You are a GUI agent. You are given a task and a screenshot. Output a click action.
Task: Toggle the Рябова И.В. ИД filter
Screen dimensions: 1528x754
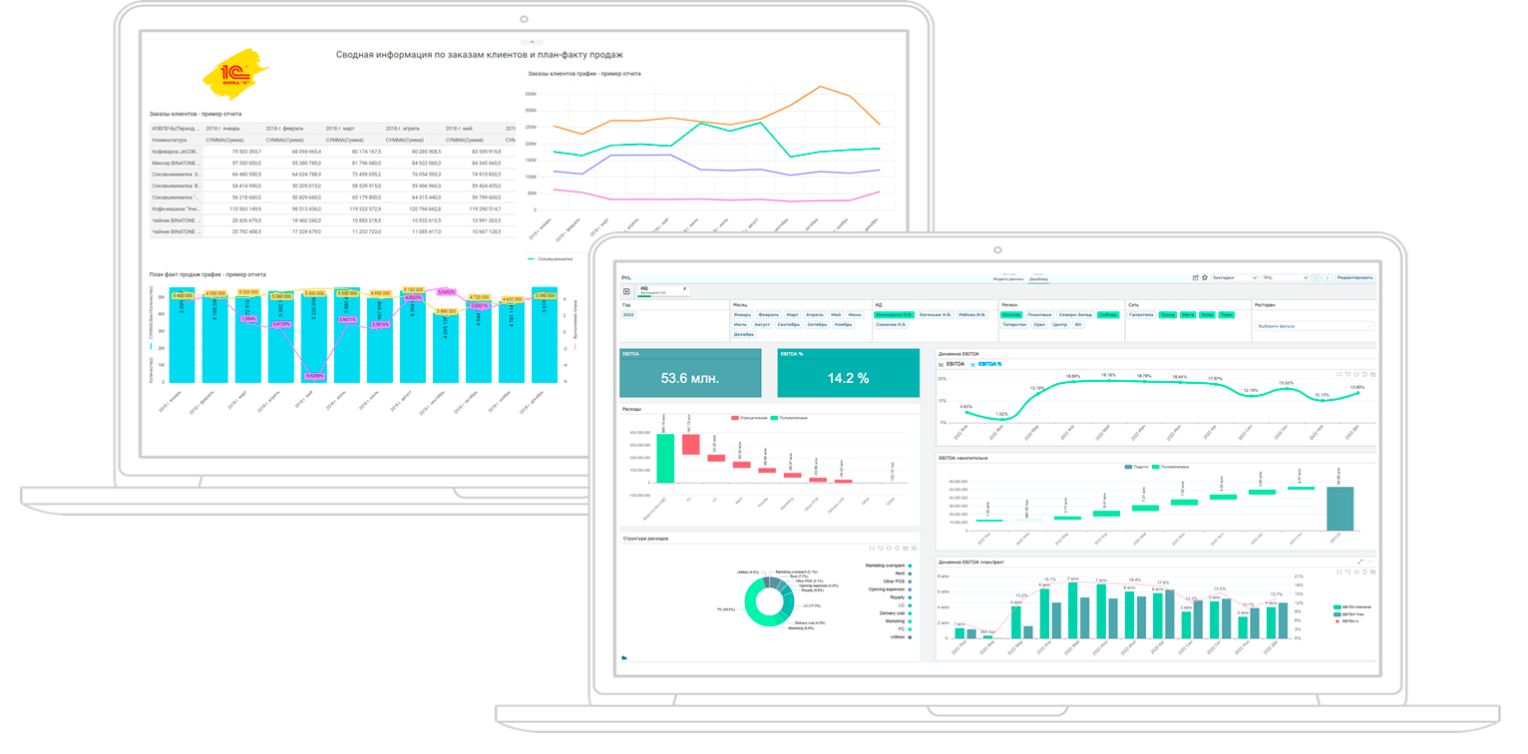point(972,315)
